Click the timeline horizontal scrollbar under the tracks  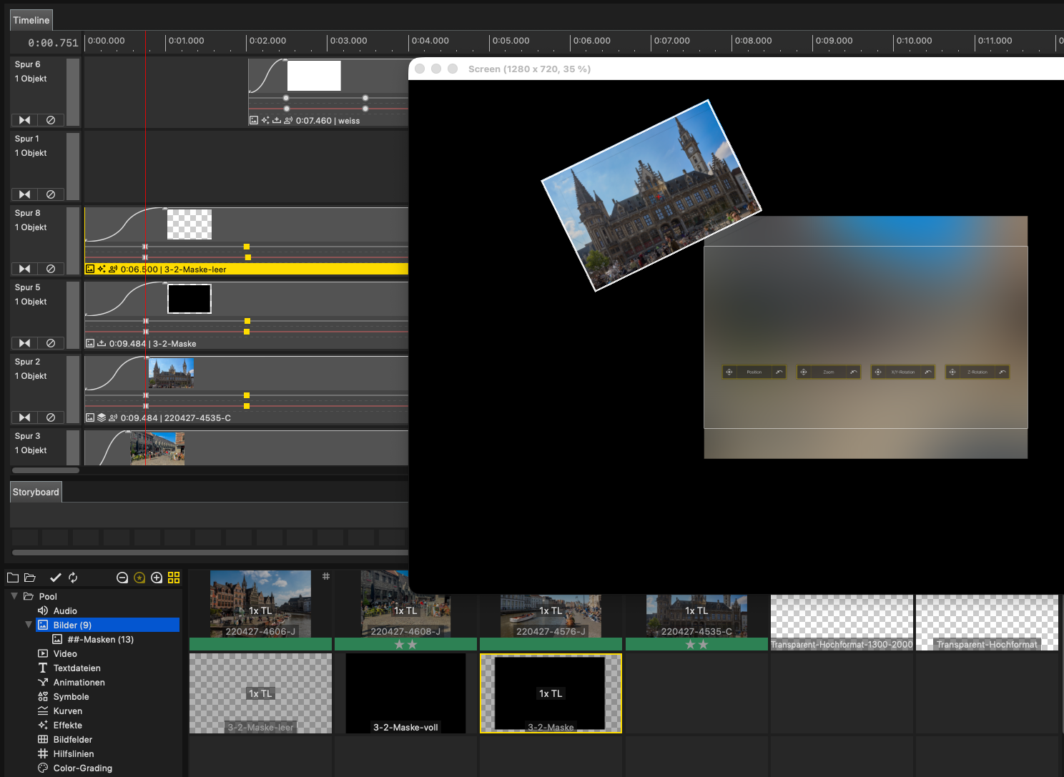click(46, 470)
